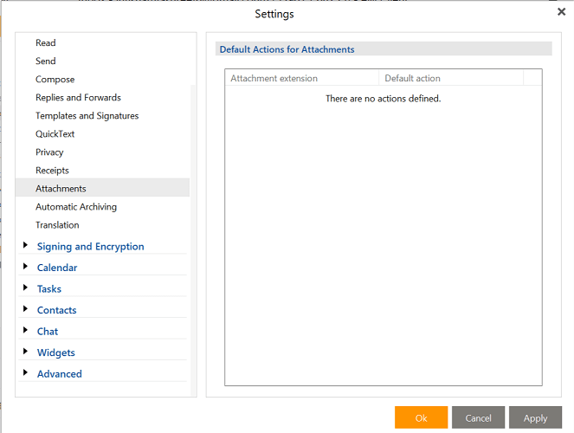Open Automatic Archiving settings
Viewport: 574px width, 433px height.
(x=76, y=206)
